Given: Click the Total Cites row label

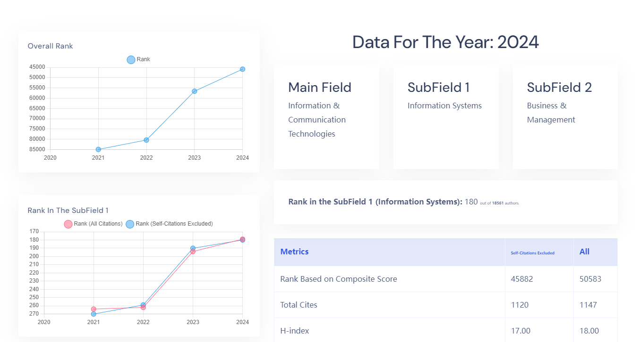Looking at the screenshot, I should (298, 305).
